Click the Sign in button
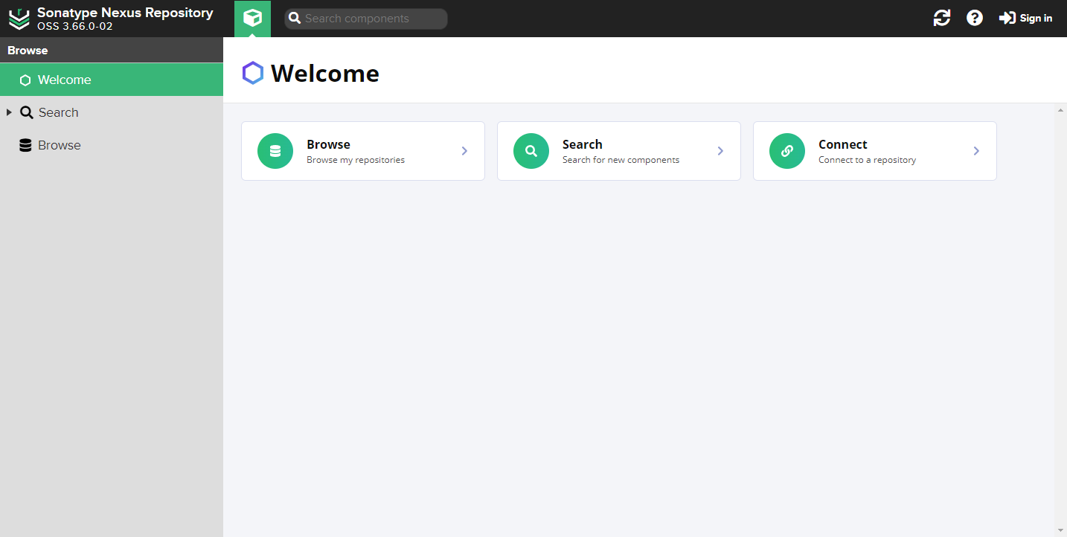 [x=1026, y=19]
